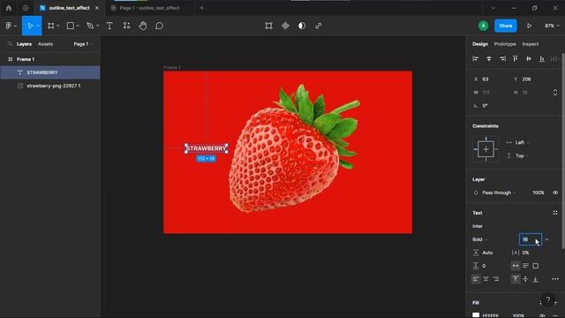Set text align right
The width and height of the screenshot is (565, 318).
(x=496, y=279)
